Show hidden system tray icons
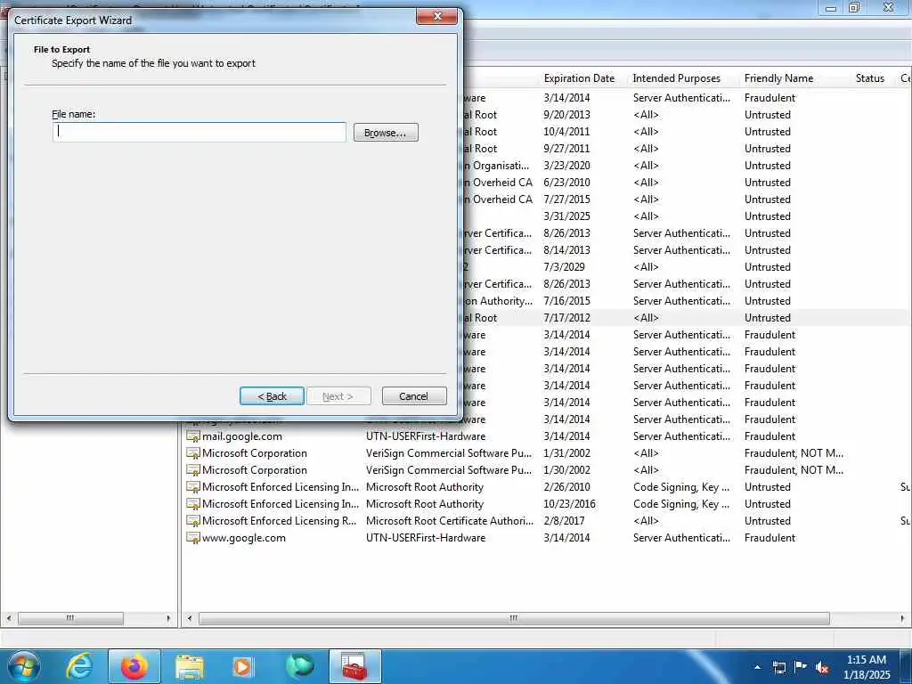 [757, 667]
